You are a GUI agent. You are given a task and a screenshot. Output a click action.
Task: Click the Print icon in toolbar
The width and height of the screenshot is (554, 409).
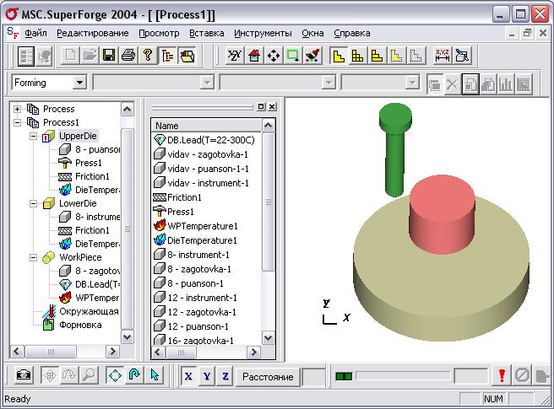tap(128, 56)
